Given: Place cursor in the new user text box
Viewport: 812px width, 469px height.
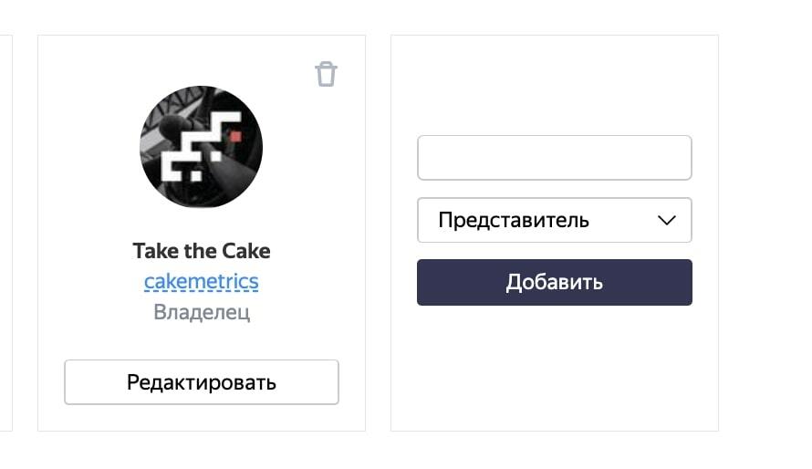Looking at the screenshot, I should point(555,158).
